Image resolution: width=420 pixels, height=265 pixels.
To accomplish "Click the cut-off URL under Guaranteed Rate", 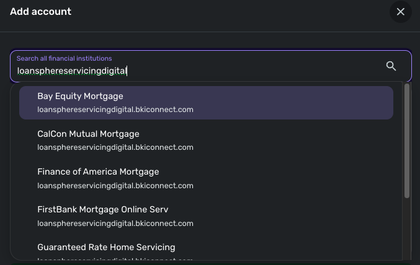I will [115, 259].
